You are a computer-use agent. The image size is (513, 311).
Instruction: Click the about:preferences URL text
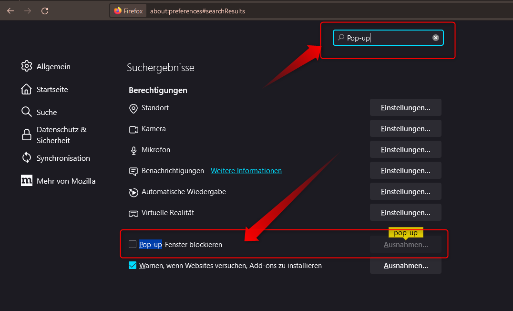(197, 11)
